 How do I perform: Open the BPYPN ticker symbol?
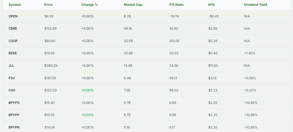14,127
